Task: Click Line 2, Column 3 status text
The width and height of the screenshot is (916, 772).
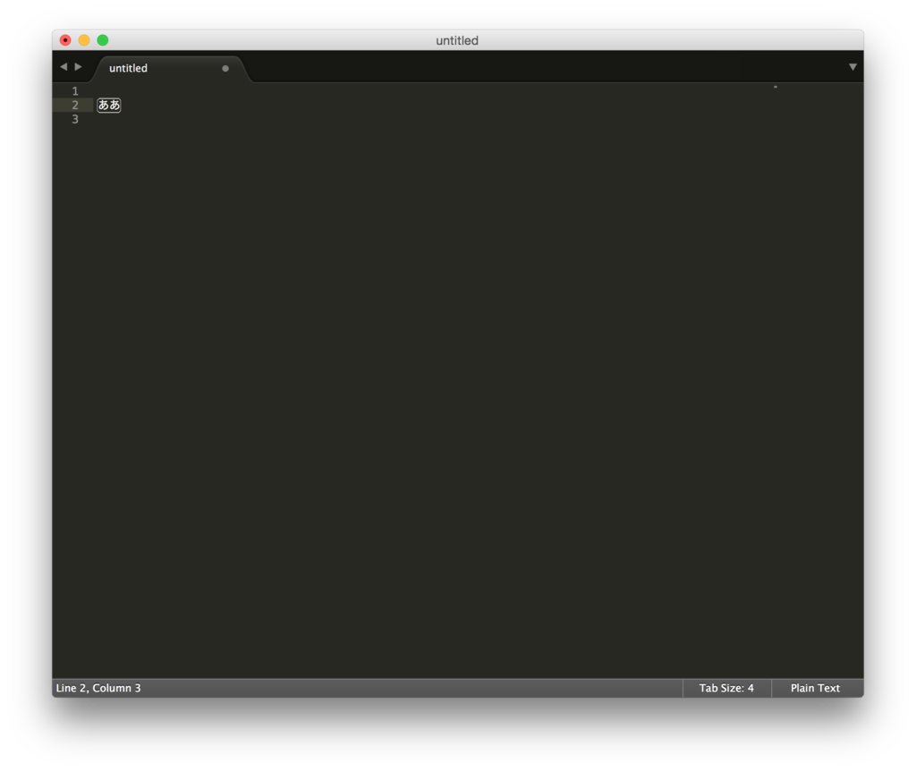Action: pos(98,688)
